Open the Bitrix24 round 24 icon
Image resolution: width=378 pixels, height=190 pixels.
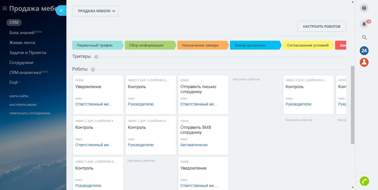(364, 51)
